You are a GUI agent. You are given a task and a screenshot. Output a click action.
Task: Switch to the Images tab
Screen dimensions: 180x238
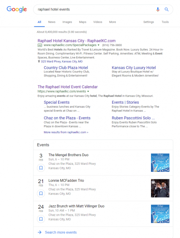click(x=67, y=22)
